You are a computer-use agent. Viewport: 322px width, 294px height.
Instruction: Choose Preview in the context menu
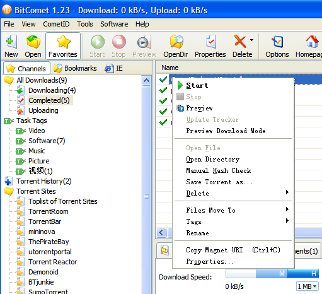[x=233, y=108]
